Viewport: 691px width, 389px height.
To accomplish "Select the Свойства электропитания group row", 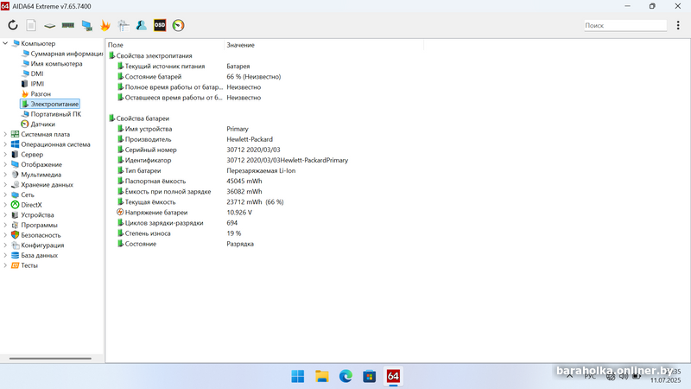I will (x=150, y=55).
